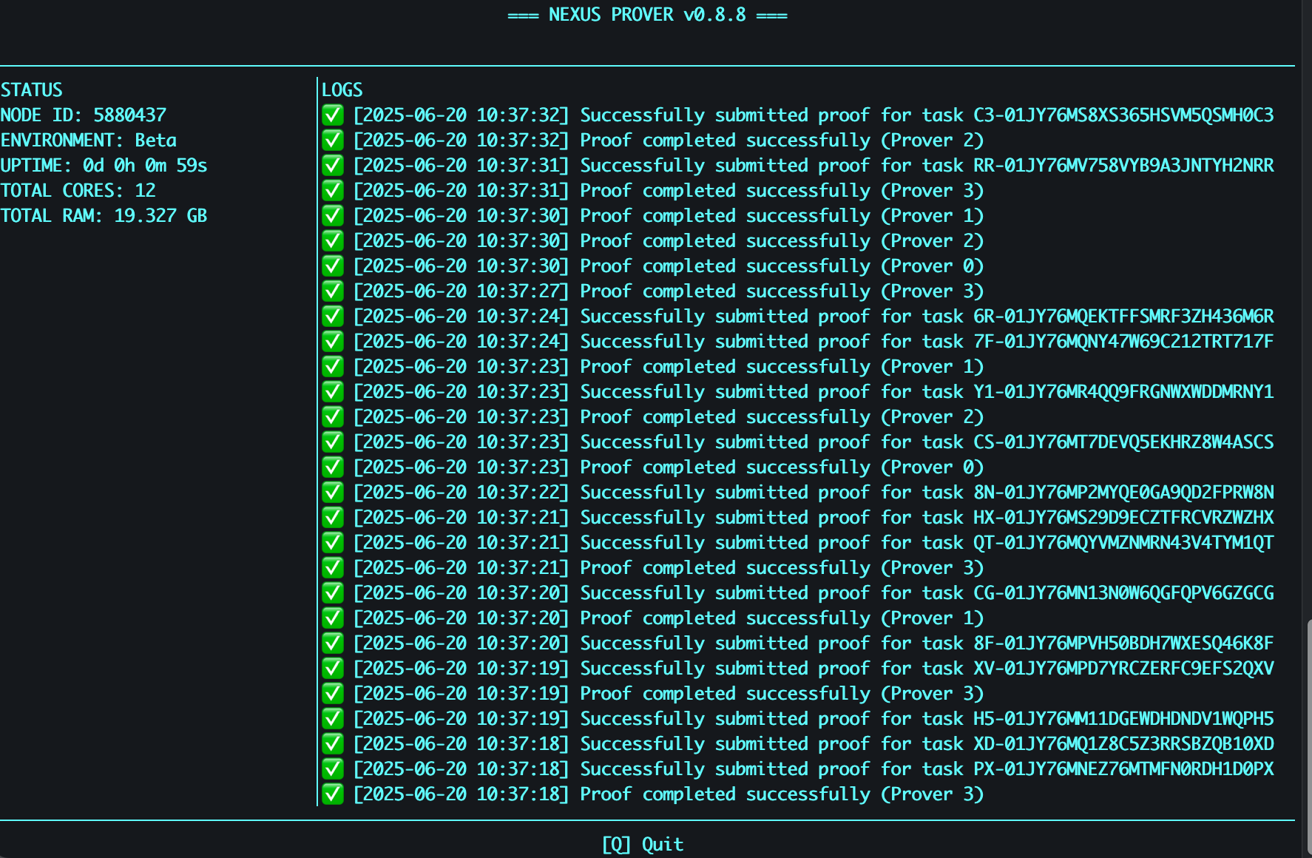
Task: Click the checkmark icon next to task XD submission
Action: click(332, 743)
